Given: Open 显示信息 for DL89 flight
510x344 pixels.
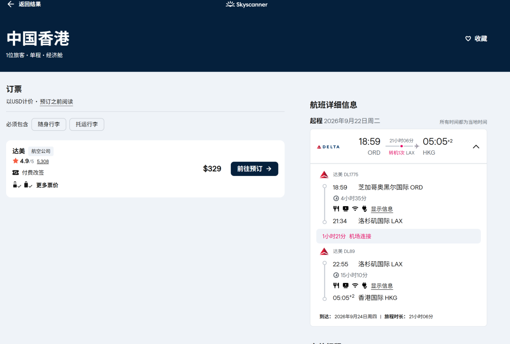Looking at the screenshot, I should (382, 286).
